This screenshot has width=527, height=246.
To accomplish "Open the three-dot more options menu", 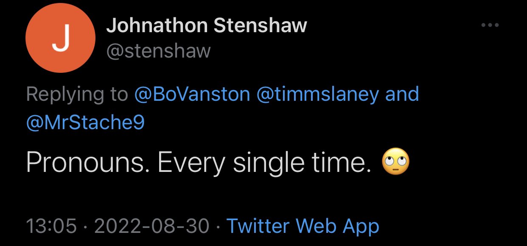I will pos(490,25).
